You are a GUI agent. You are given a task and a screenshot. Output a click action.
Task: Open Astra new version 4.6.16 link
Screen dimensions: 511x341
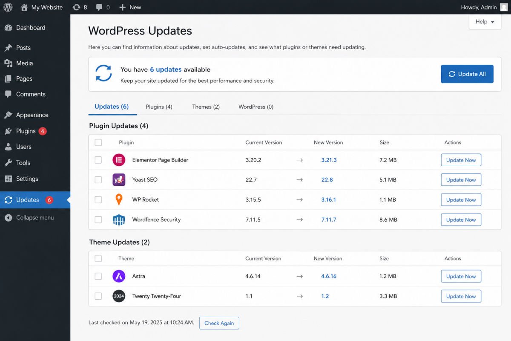tap(329, 276)
